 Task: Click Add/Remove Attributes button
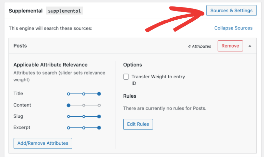[43, 143]
